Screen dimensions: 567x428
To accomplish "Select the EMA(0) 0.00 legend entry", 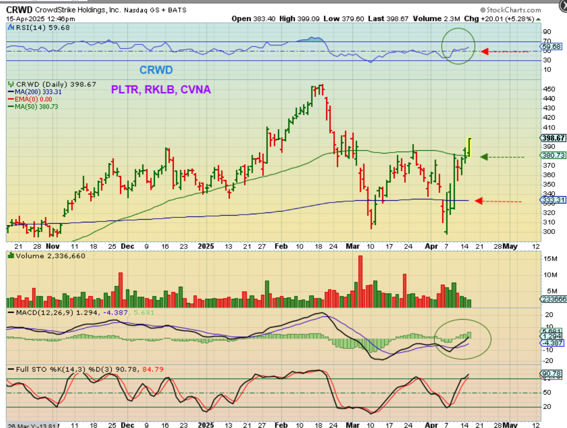I will 31,99.
